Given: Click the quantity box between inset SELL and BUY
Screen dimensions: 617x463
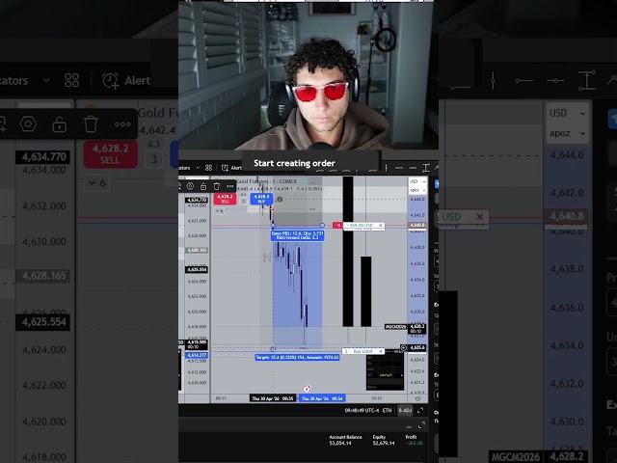Looking at the screenshot, I should (243, 202).
